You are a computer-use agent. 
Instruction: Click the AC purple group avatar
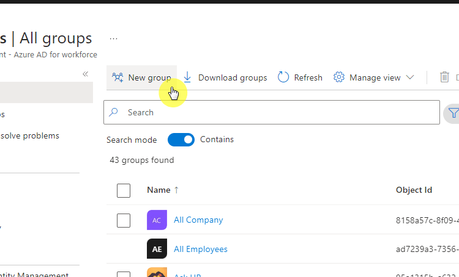[157, 220]
